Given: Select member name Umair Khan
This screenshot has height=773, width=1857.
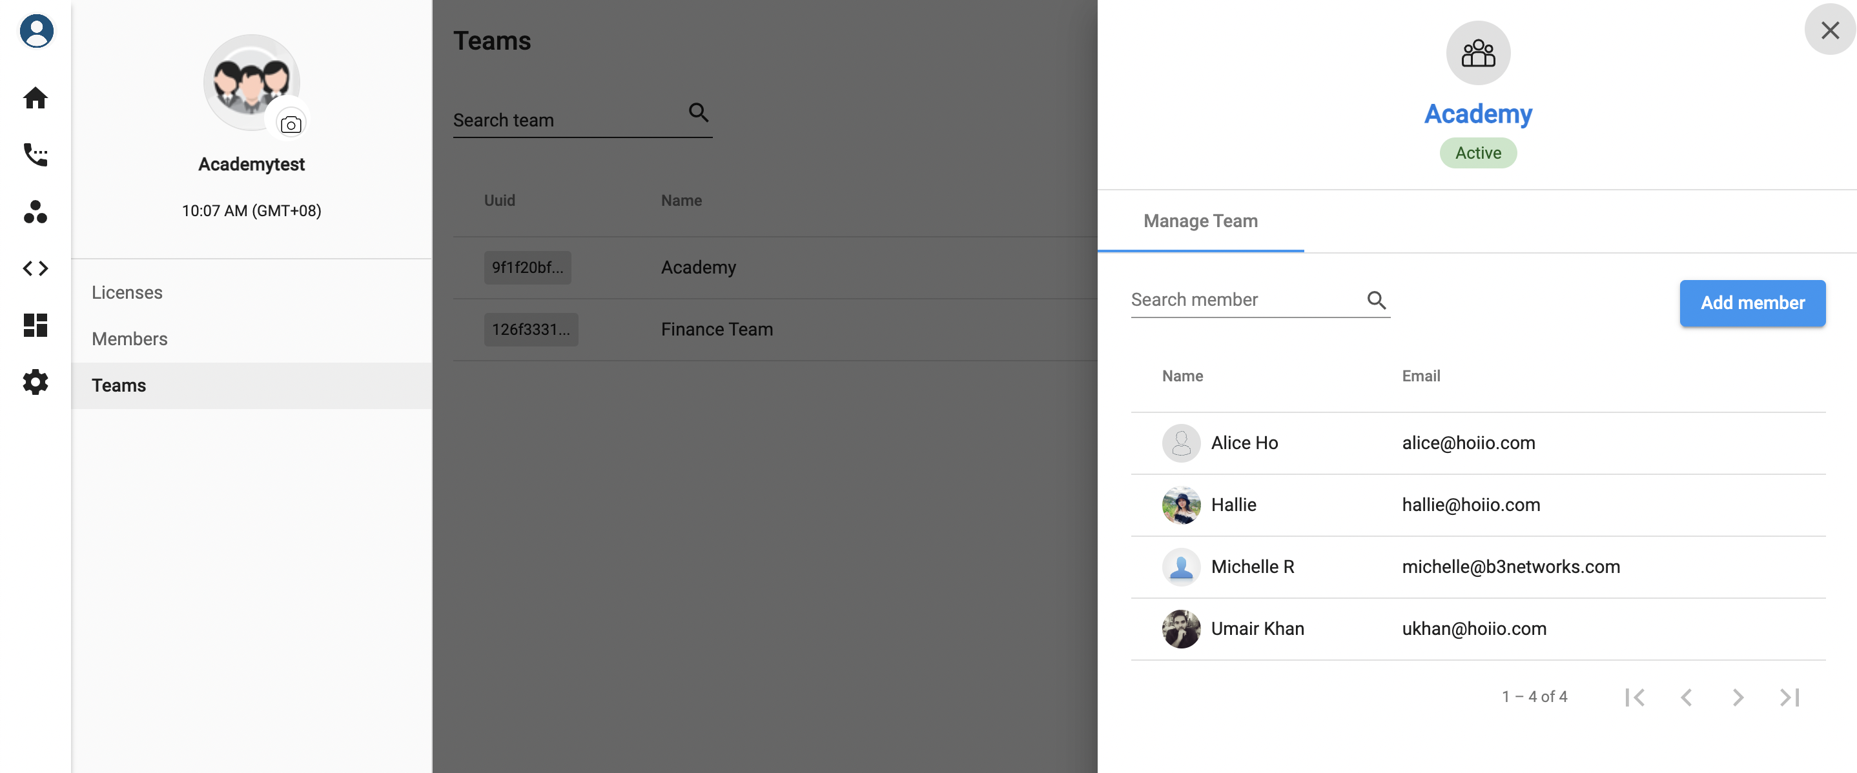Looking at the screenshot, I should point(1258,629).
